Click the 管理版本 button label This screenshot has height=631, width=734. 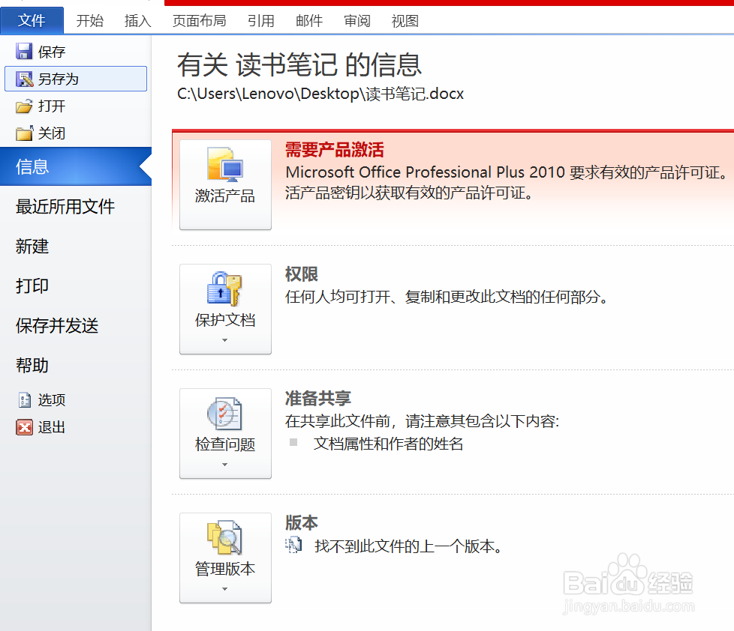(225, 569)
